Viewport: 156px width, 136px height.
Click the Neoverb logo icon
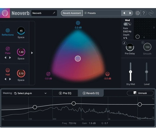(5, 13)
